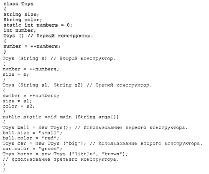The image size is (209, 174).
Task: Click the 'ball.size = "small";' line
Action: click(x=32, y=133)
